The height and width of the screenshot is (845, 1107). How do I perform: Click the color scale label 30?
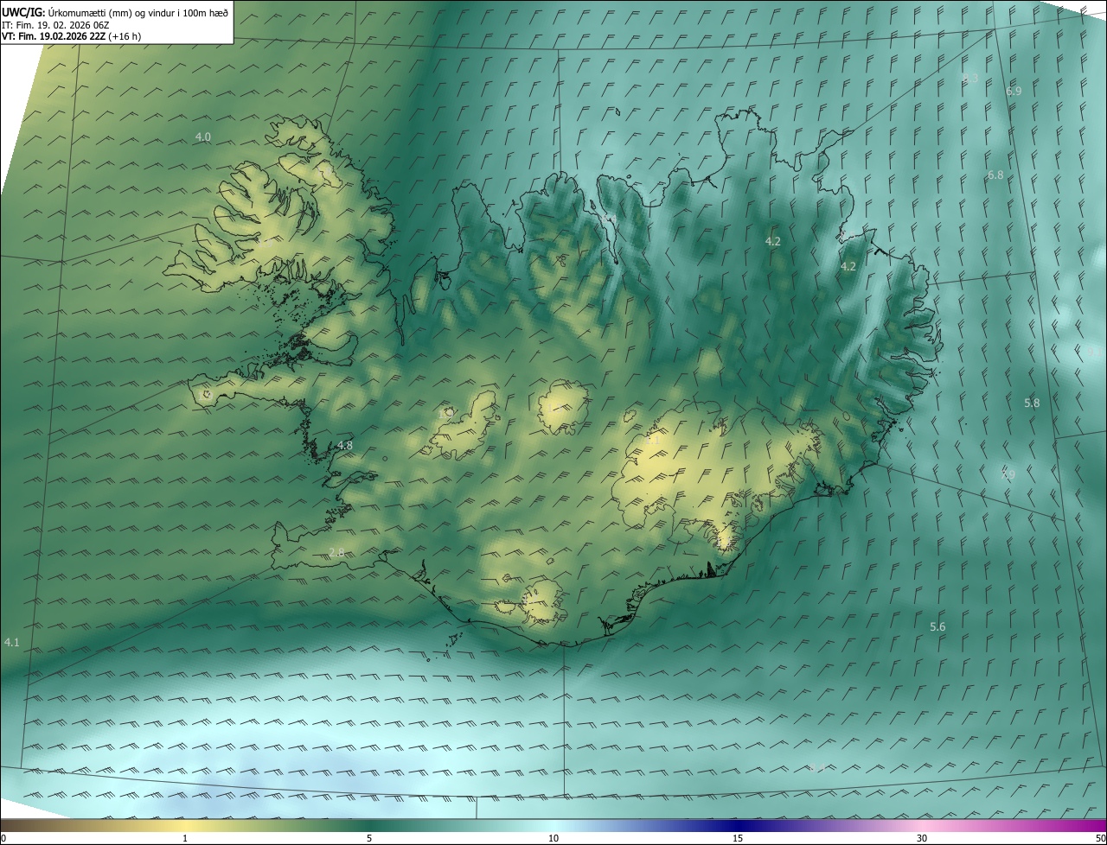tap(922, 838)
